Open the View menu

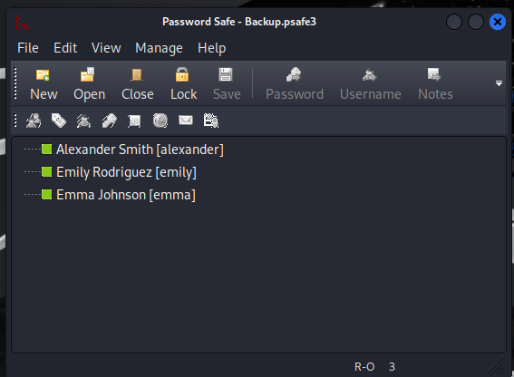(106, 48)
